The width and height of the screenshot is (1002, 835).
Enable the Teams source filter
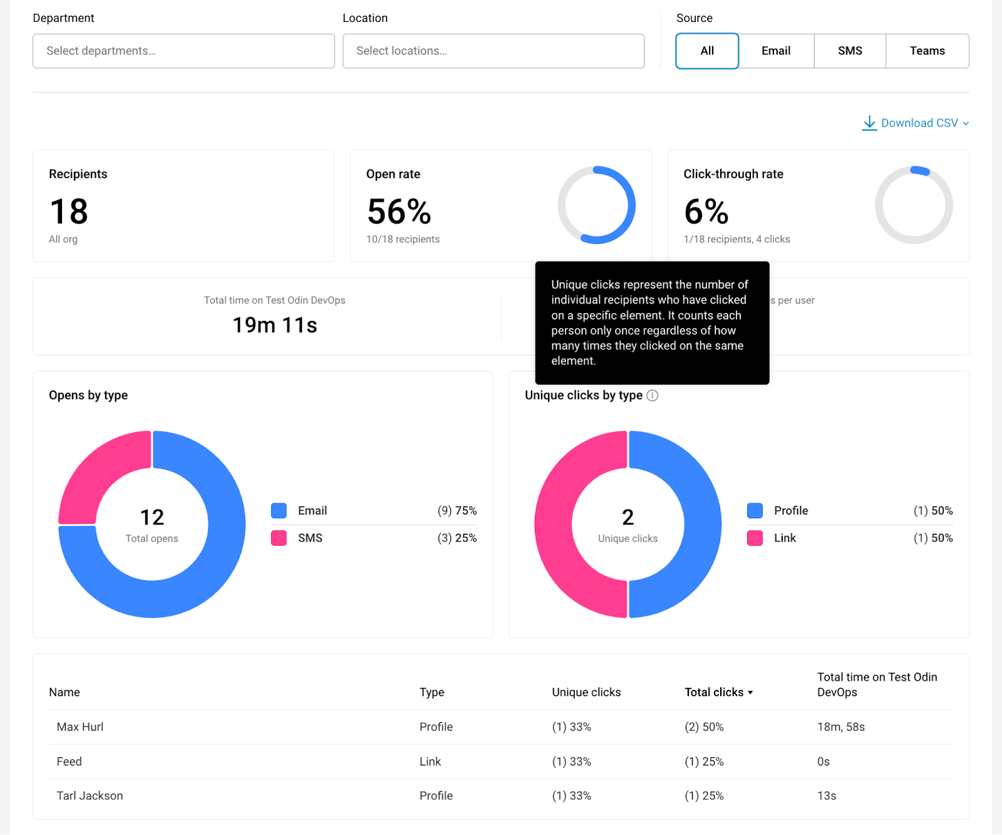pos(927,51)
